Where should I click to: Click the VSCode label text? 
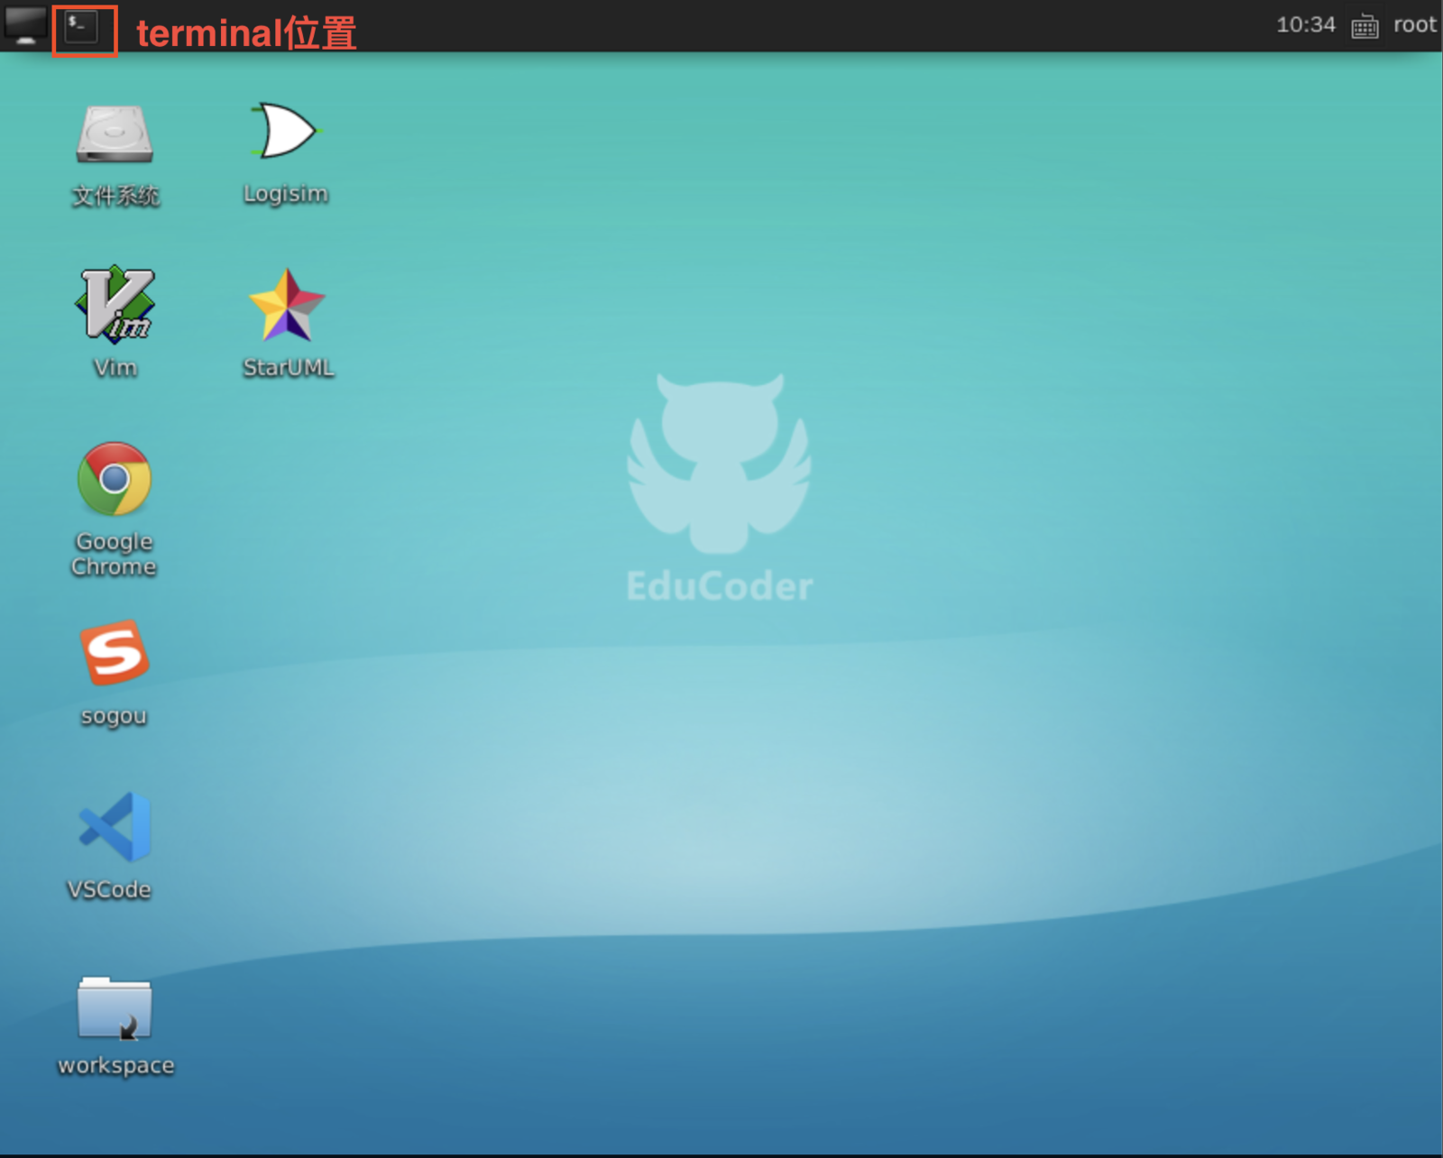click(109, 889)
